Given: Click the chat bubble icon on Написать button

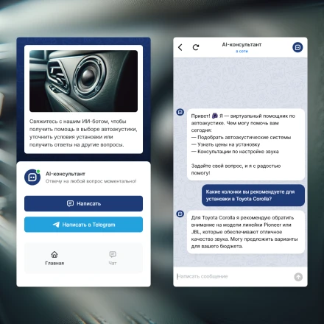Looking at the screenshot, I should pos(70,203).
